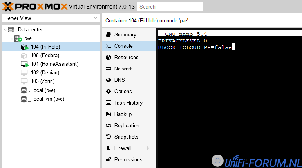Click the Summary notebook icon

click(109, 34)
